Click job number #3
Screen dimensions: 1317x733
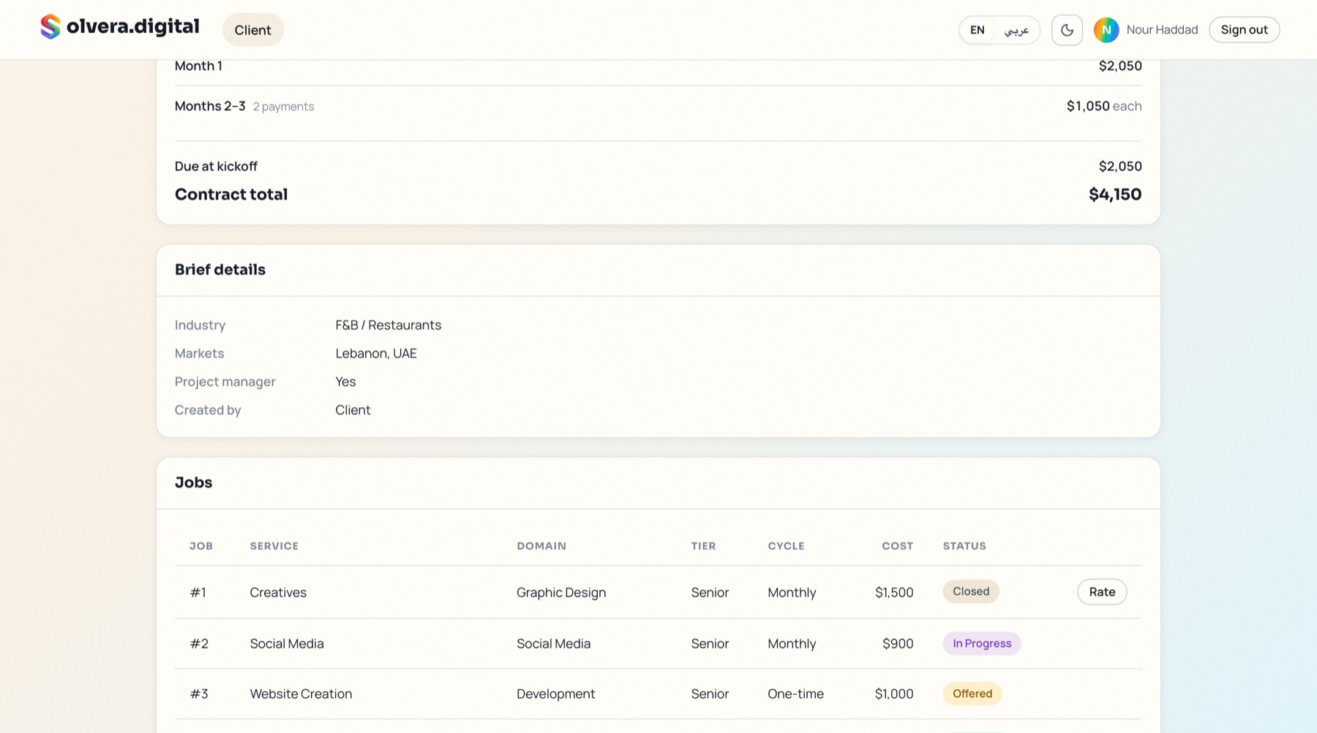tap(199, 694)
